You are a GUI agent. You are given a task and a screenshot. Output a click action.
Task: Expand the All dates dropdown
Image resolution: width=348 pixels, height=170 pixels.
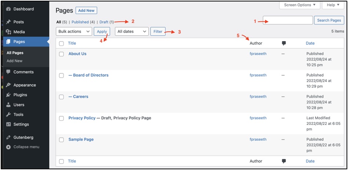pyautogui.click(x=131, y=32)
